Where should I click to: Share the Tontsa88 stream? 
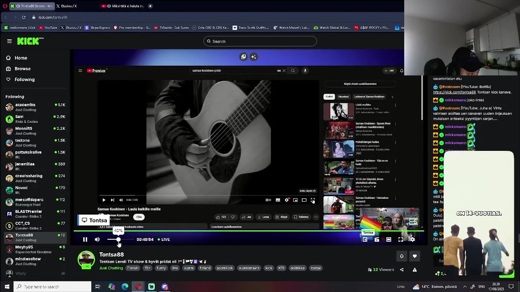[x=402, y=270]
